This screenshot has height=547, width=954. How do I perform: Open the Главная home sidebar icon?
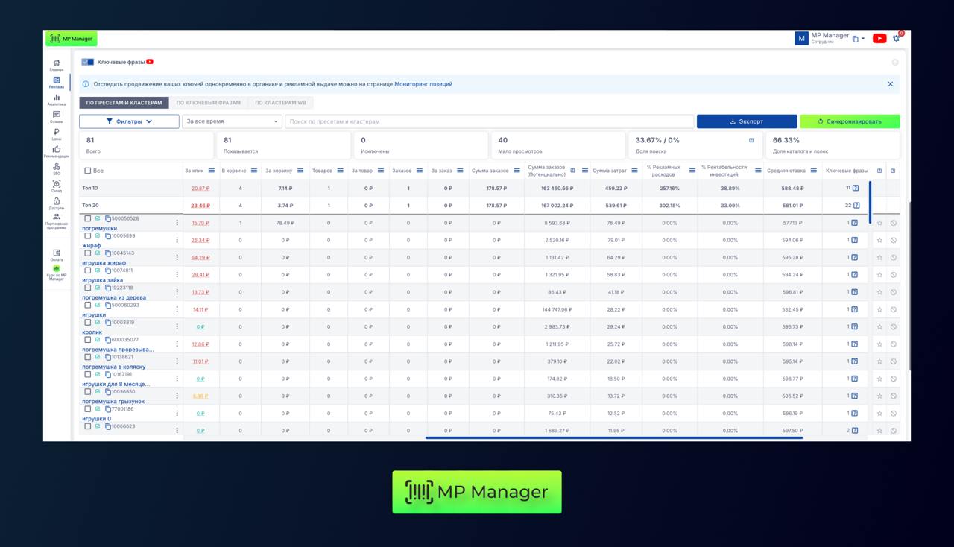coord(57,64)
